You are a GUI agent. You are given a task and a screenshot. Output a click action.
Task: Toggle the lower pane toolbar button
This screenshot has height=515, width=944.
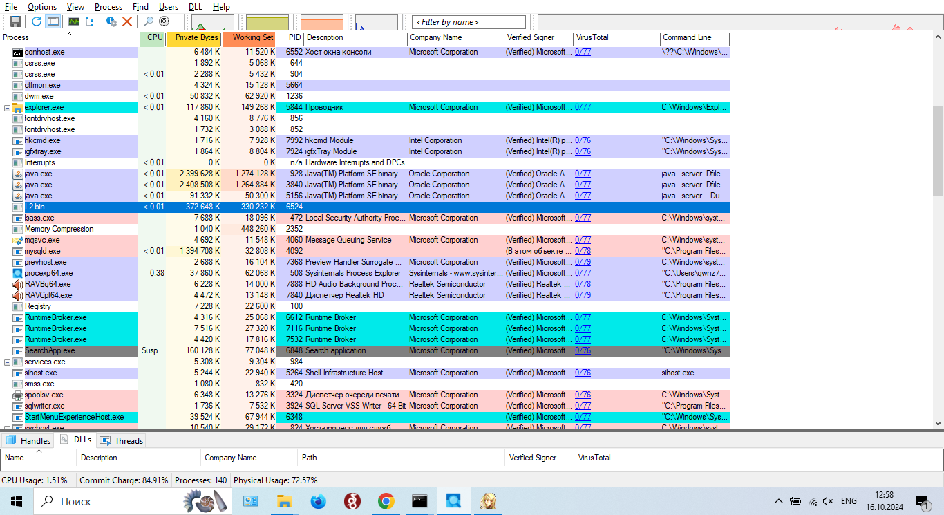(x=53, y=21)
